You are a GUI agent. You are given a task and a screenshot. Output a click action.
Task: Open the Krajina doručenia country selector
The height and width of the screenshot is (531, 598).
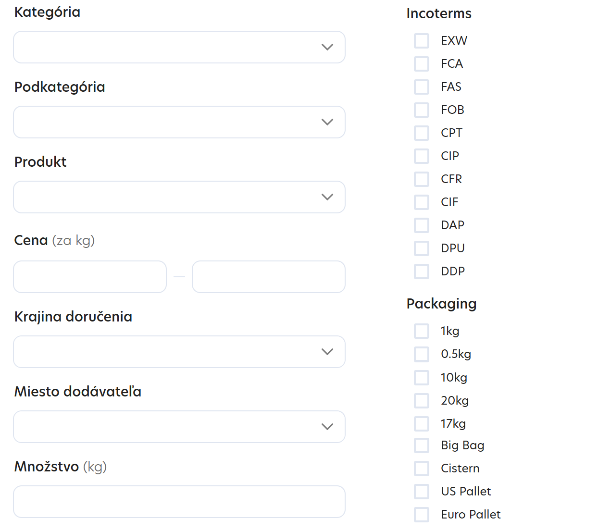click(x=179, y=351)
